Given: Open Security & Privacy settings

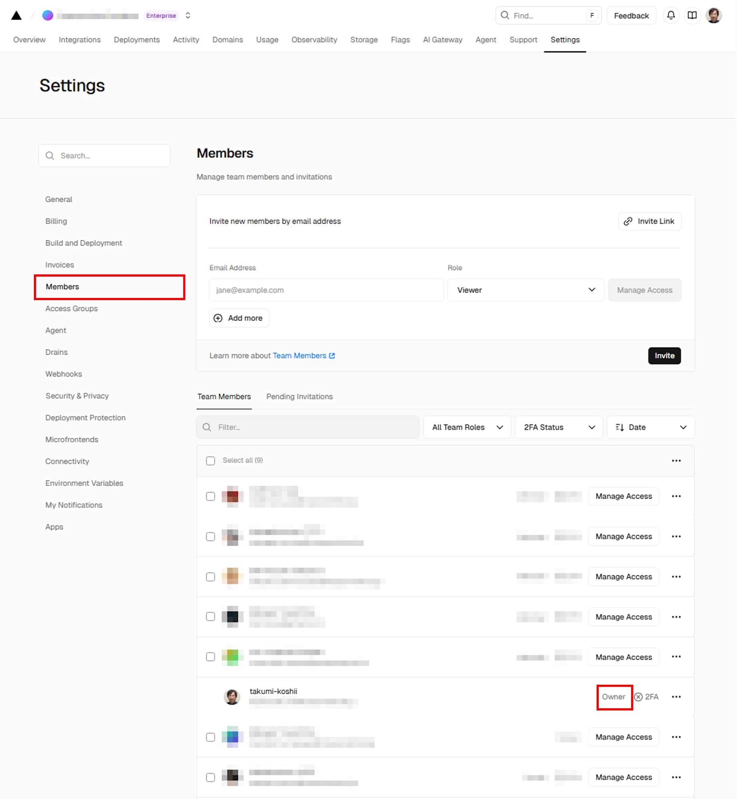Looking at the screenshot, I should (x=77, y=396).
